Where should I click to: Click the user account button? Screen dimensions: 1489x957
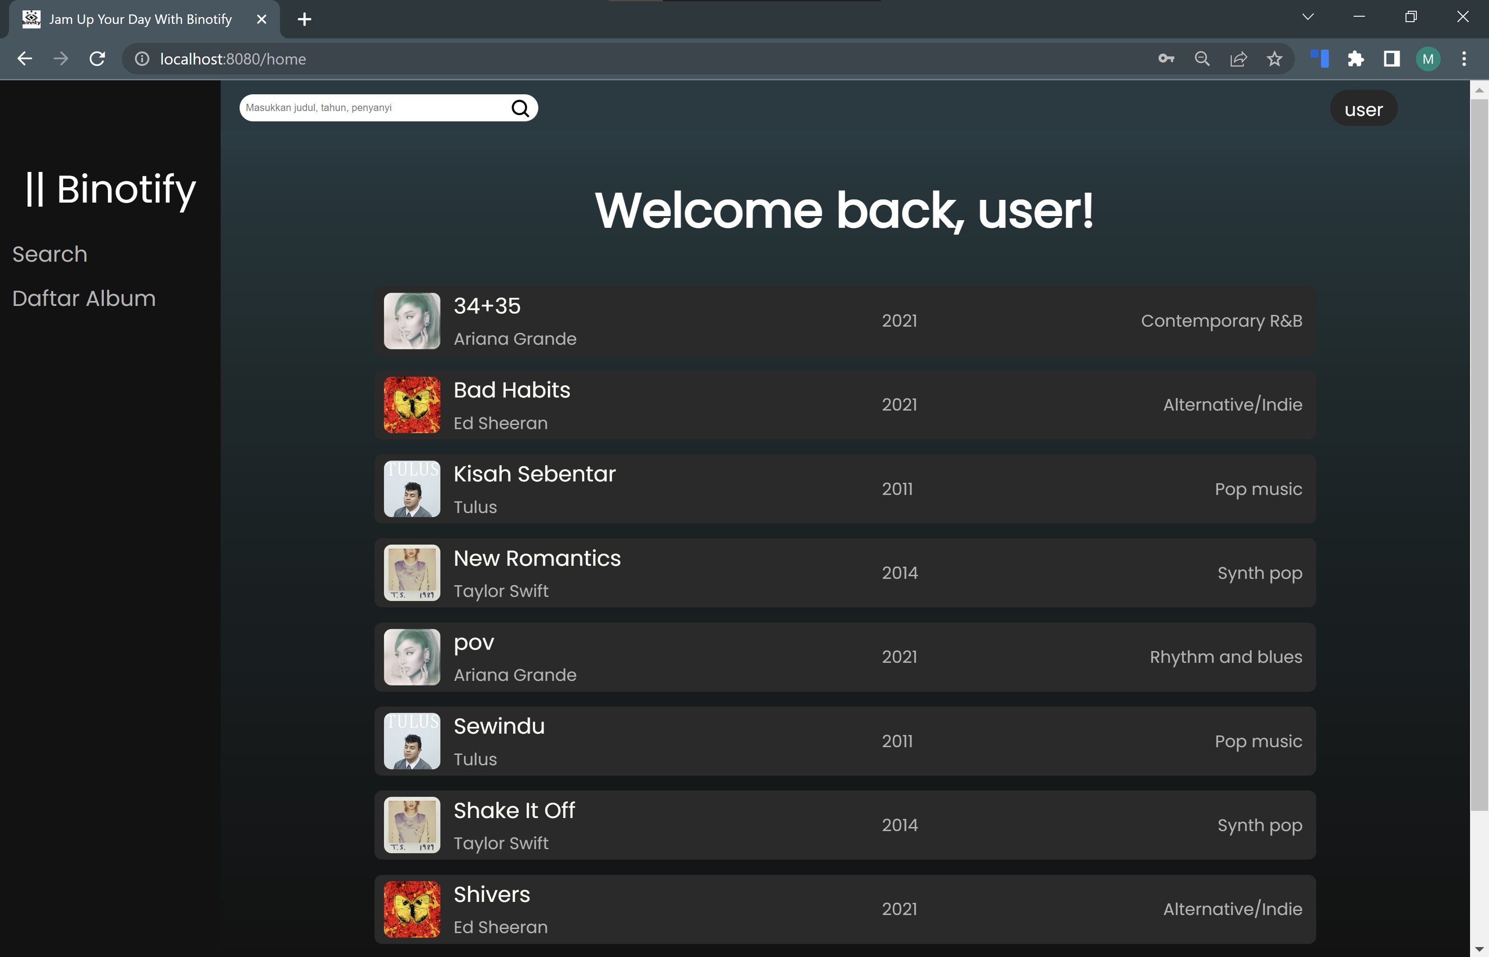tap(1364, 109)
